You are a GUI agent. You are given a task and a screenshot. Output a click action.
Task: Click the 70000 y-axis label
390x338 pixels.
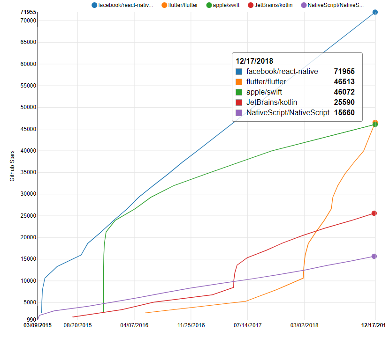(28, 21)
